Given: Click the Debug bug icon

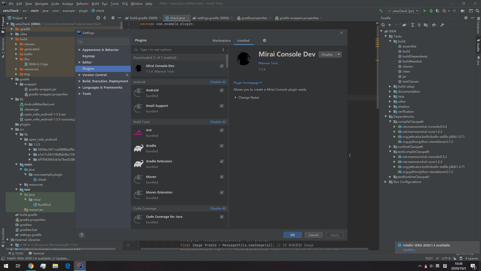Looking at the screenshot, I should pos(431,11).
